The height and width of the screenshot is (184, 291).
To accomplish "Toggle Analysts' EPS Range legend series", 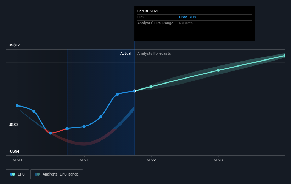I will (x=57, y=174).
